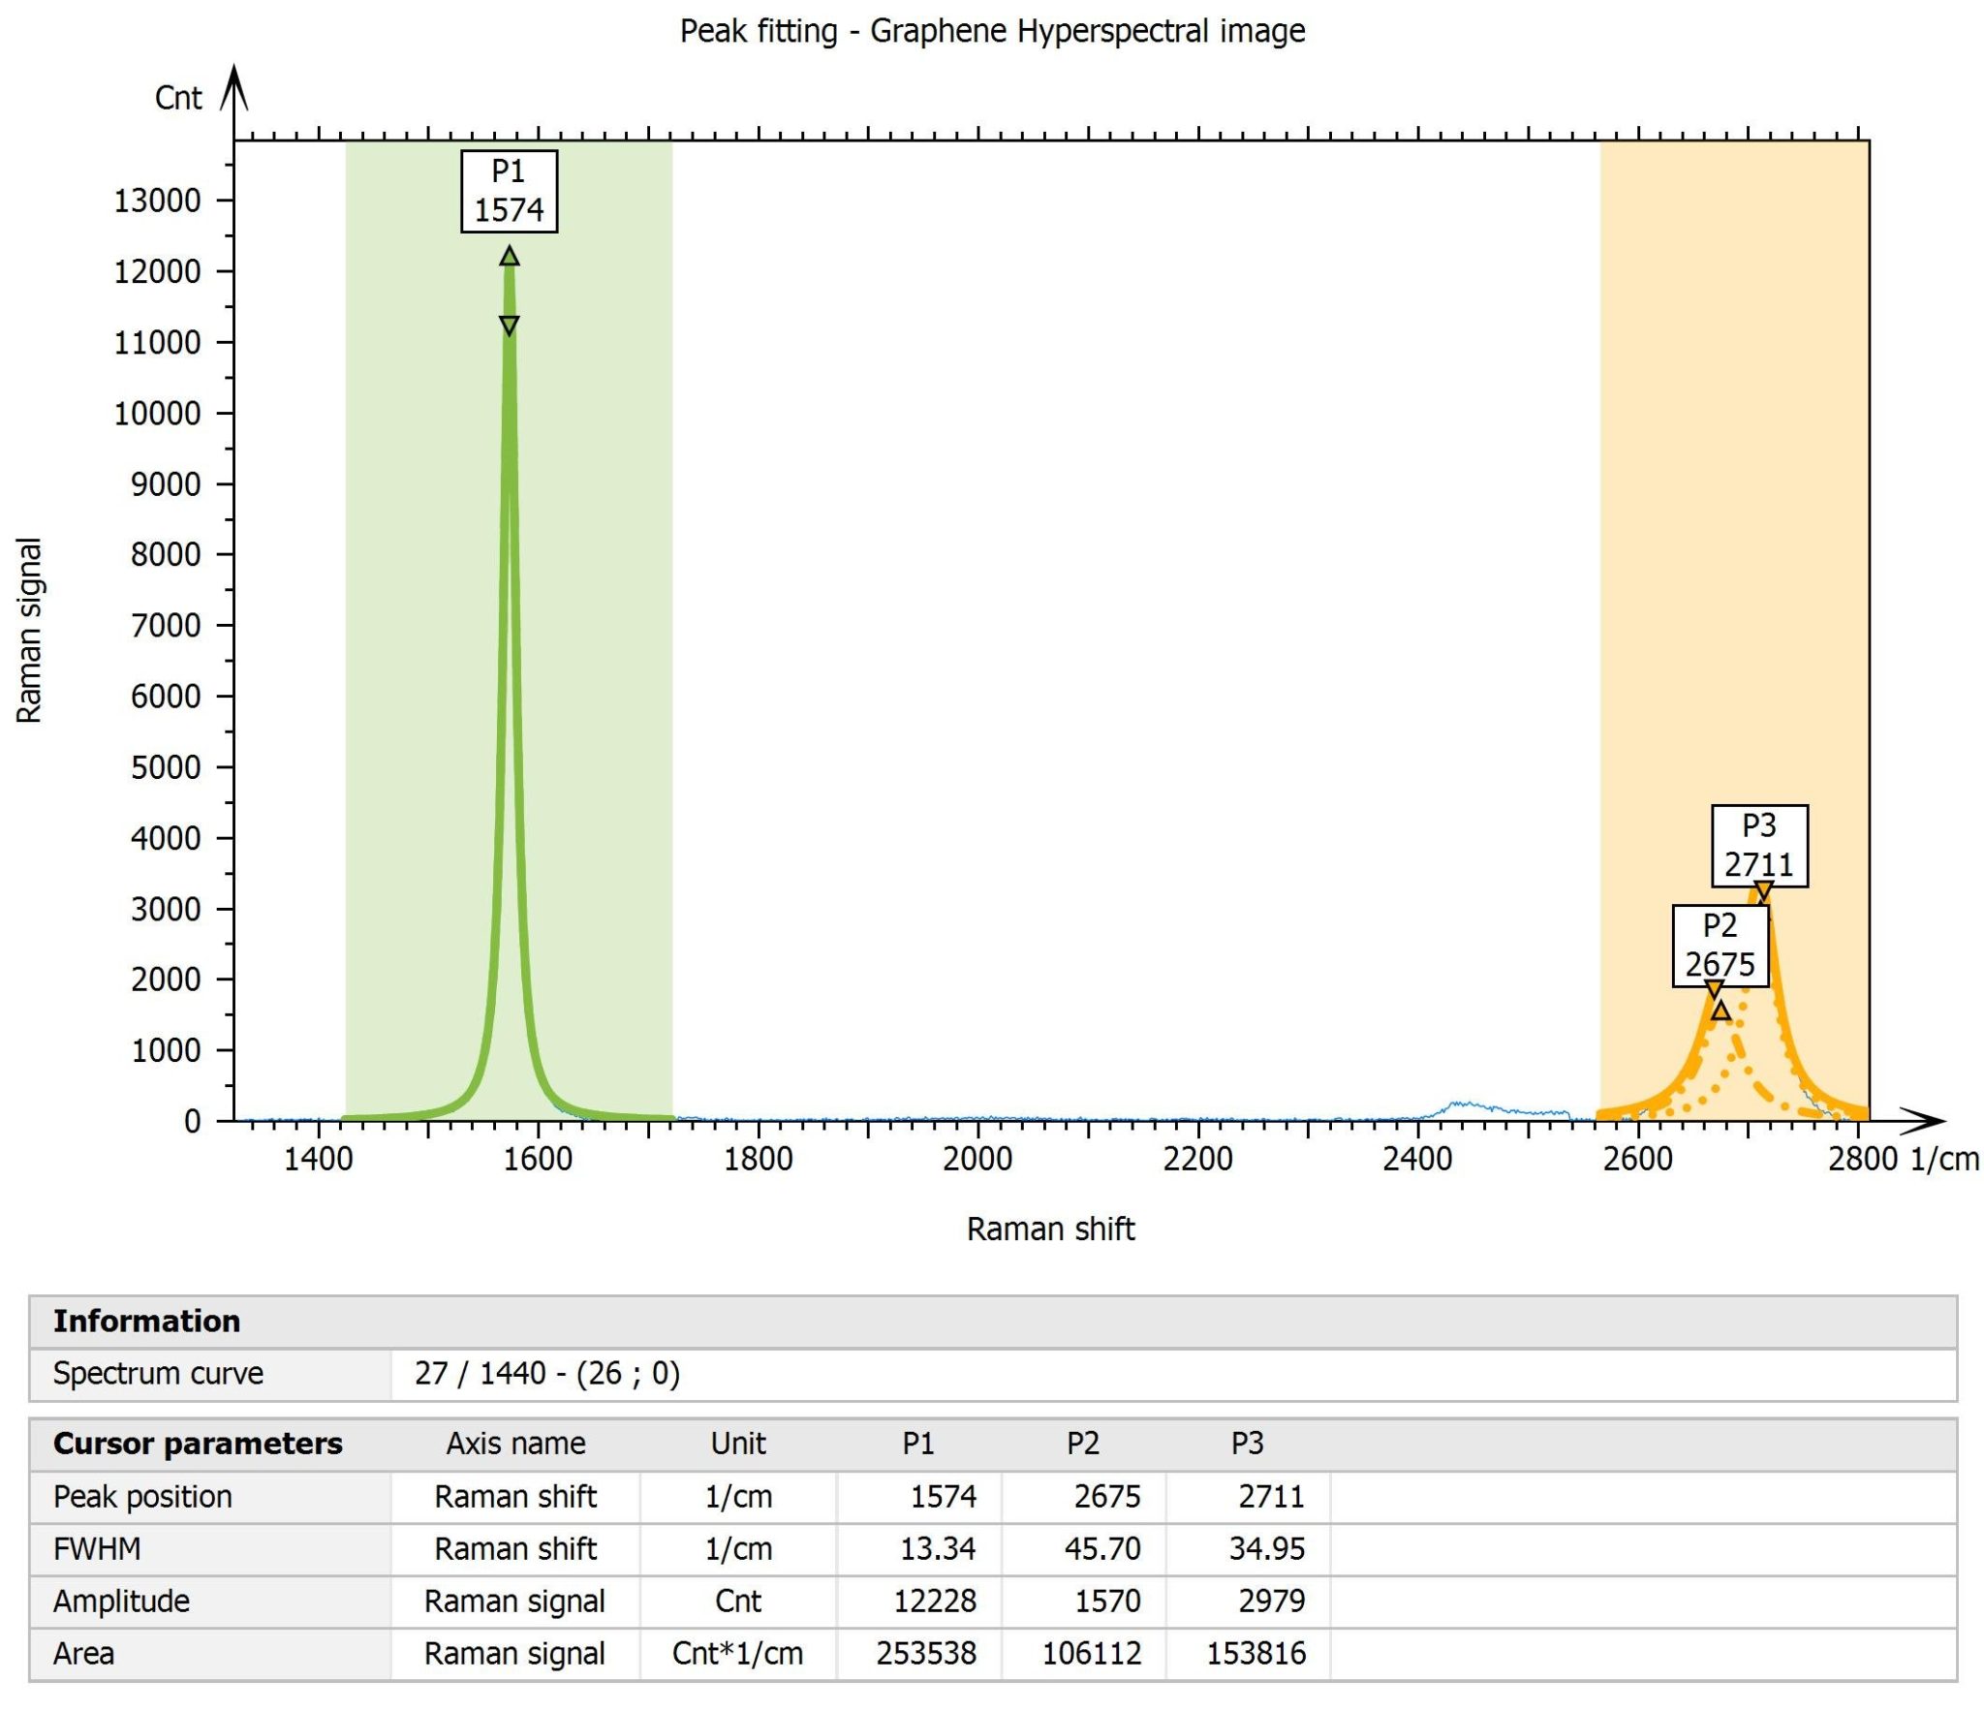Image resolution: width=1984 pixels, height=1711 pixels.
Task: Click the P1 1574 peak label box
Action: tap(509, 191)
